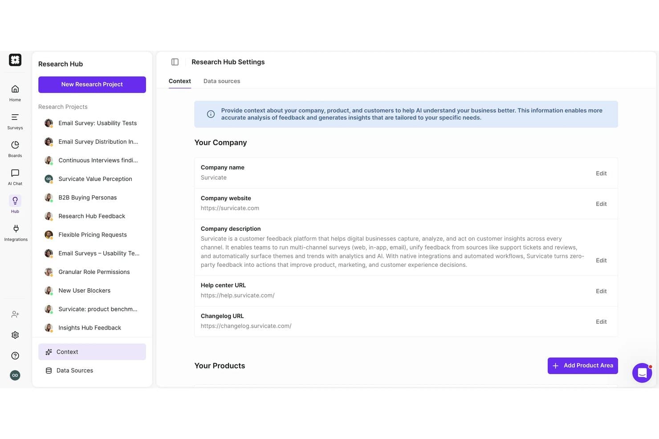The image size is (659, 439).
Task: Open the help question mark icon
Action: point(15,356)
